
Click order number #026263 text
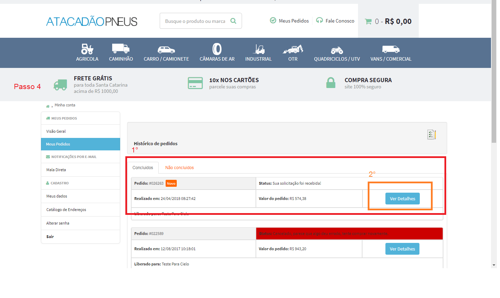click(156, 183)
